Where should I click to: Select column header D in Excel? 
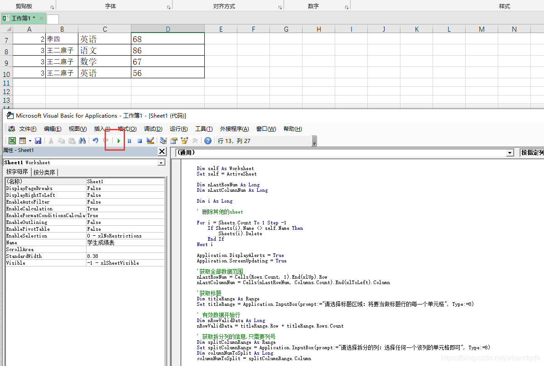(x=168, y=29)
